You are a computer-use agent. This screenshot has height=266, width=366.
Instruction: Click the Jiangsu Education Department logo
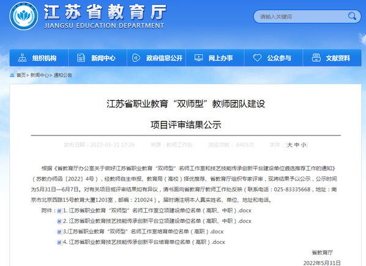24,16
